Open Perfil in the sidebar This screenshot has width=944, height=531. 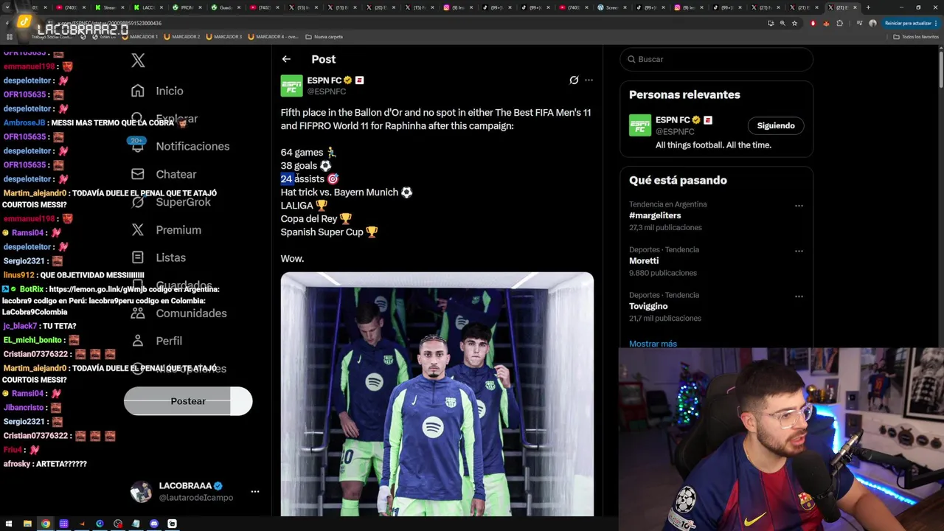[x=169, y=341]
